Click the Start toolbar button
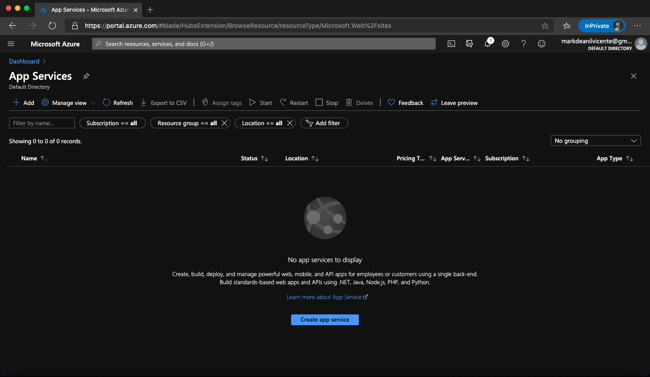650x377 pixels. [260, 103]
